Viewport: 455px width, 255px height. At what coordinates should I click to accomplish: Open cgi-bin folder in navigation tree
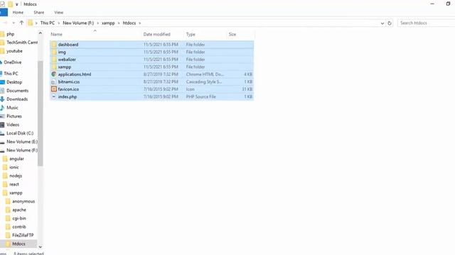pyautogui.click(x=19, y=218)
